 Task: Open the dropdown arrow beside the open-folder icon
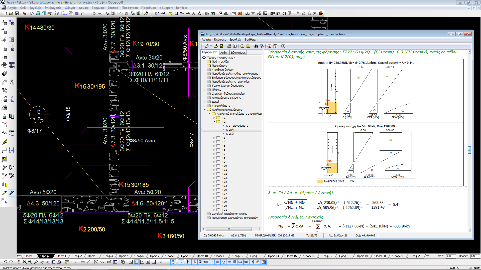211,46
